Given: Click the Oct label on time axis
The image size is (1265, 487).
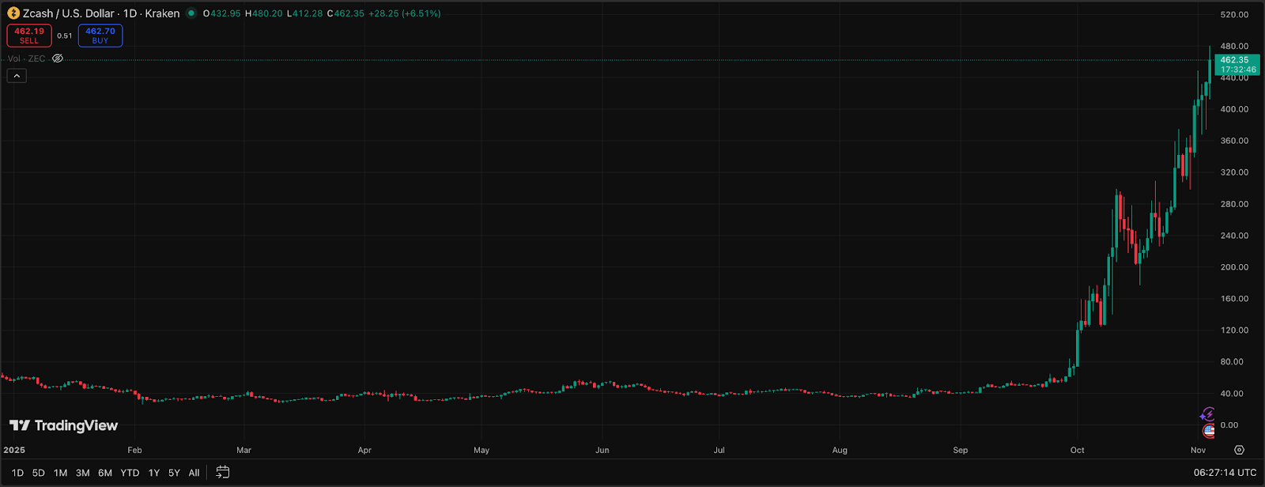Looking at the screenshot, I should [1078, 450].
